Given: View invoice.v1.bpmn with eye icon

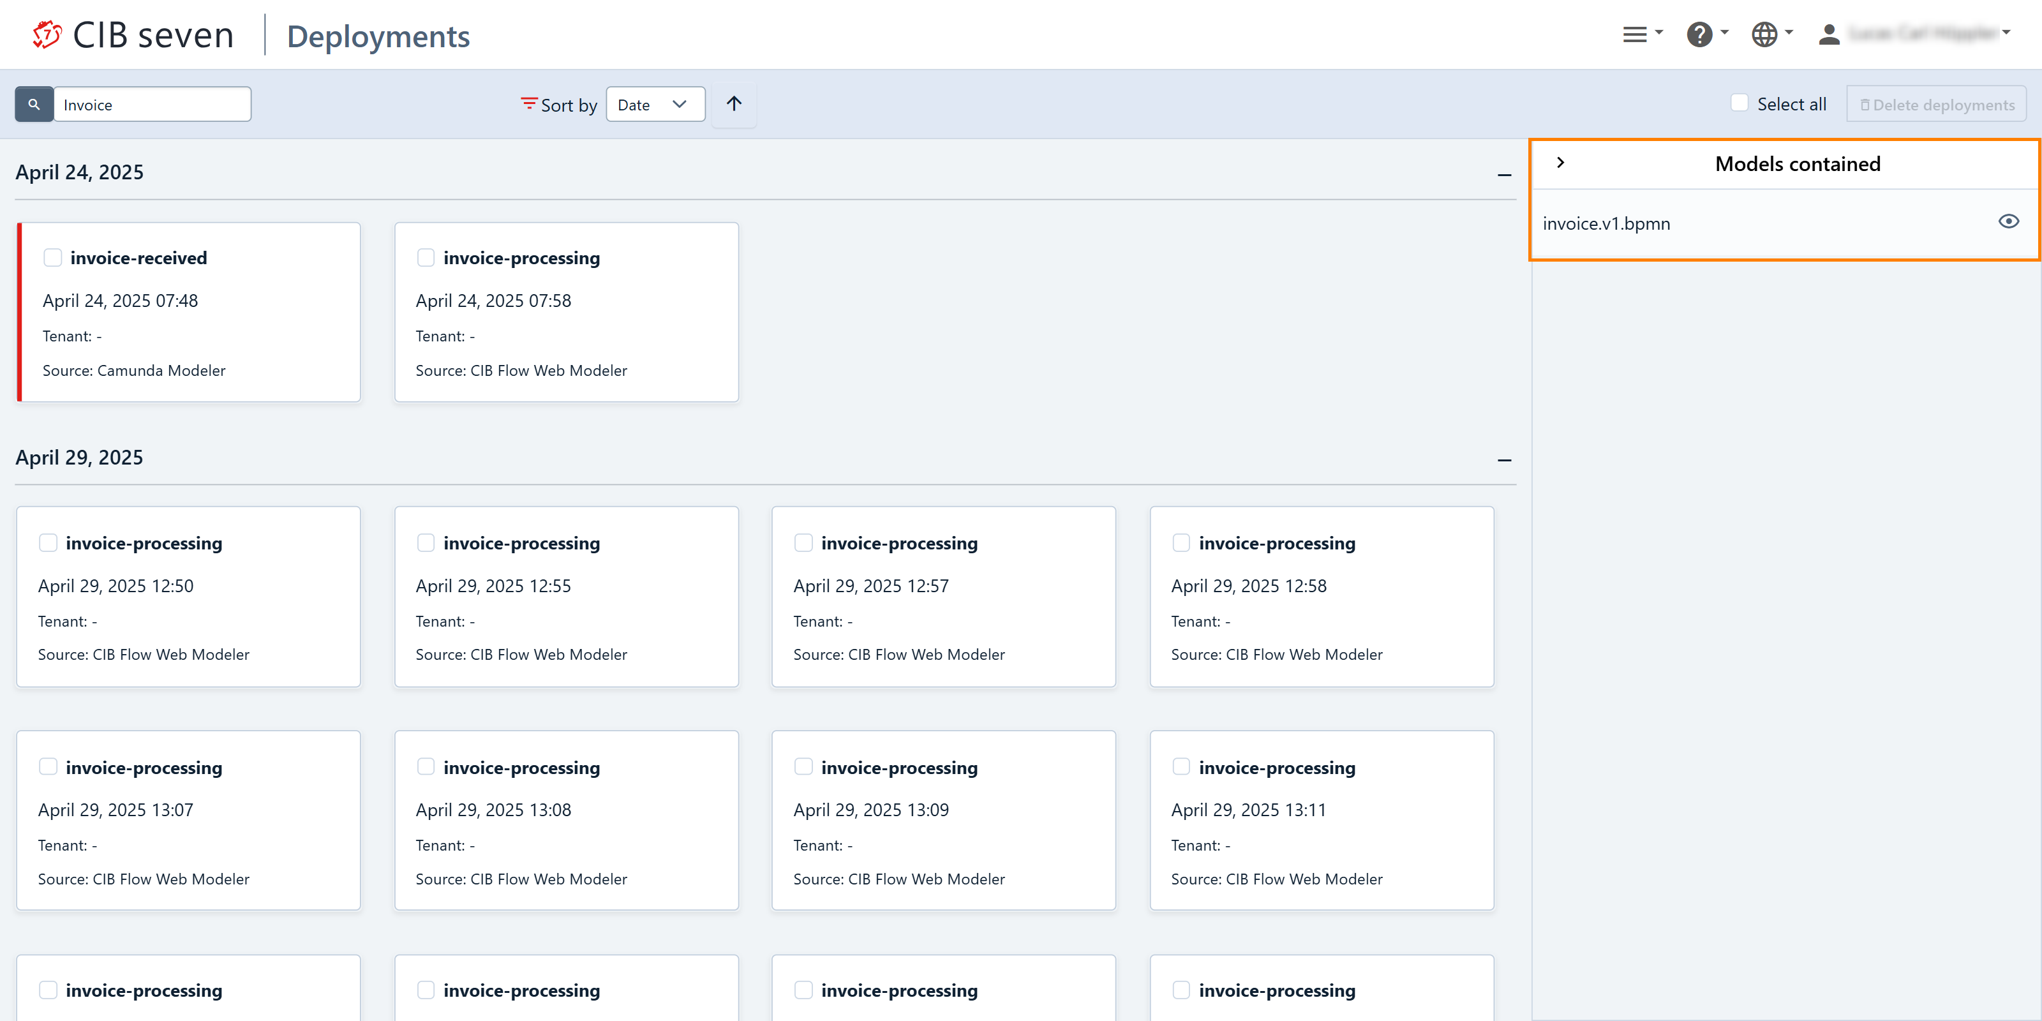Looking at the screenshot, I should click(x=2008, y=221).
